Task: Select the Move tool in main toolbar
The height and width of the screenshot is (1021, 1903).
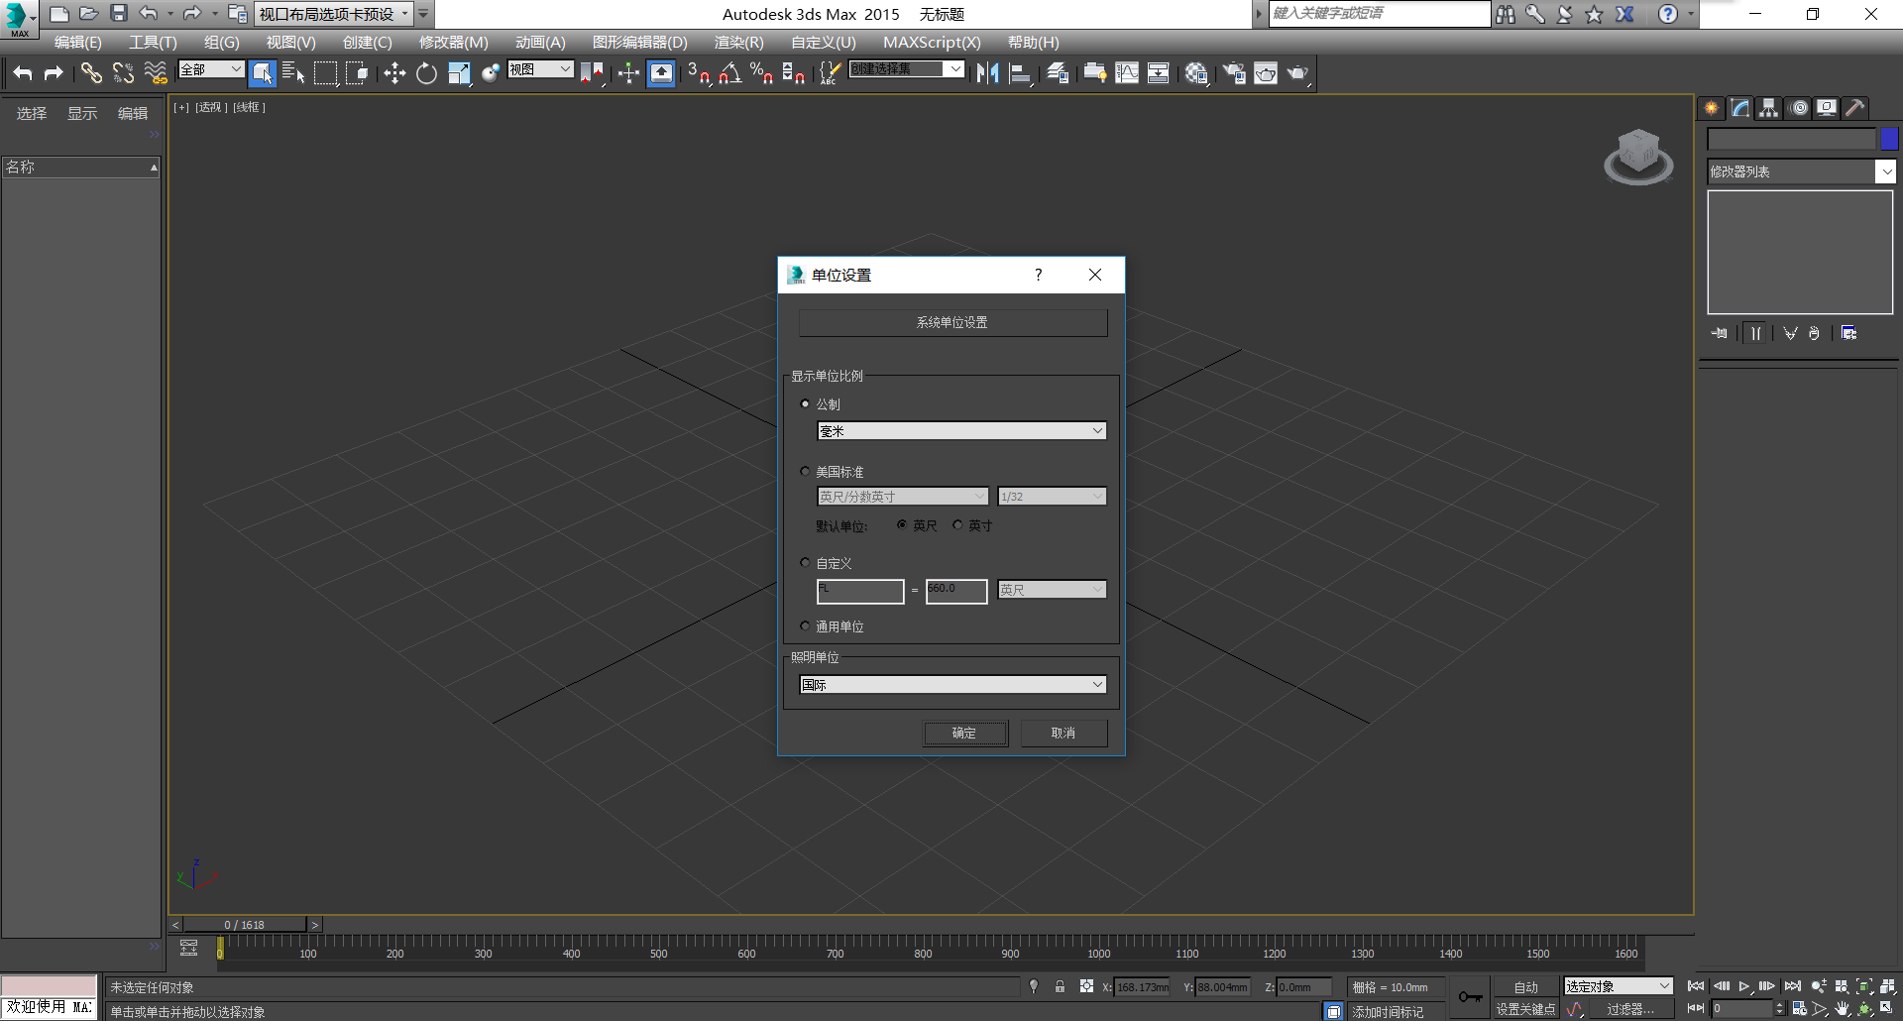Action: [394, 73]
